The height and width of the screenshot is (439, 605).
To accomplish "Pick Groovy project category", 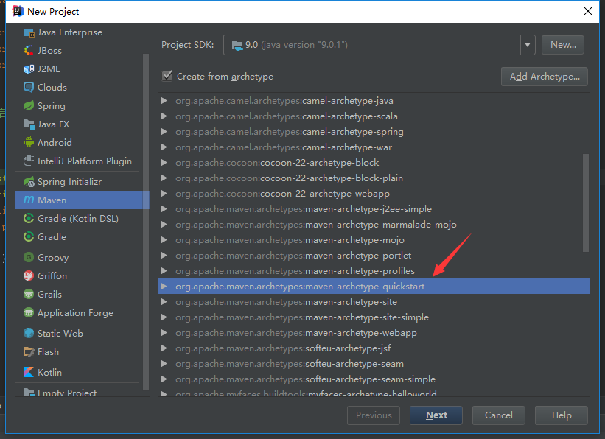I will pyautogui.click(x=79, y=257).
